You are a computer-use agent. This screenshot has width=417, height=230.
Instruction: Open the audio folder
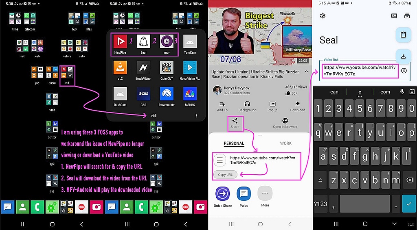pyautogui.click(x=52, y=72)
